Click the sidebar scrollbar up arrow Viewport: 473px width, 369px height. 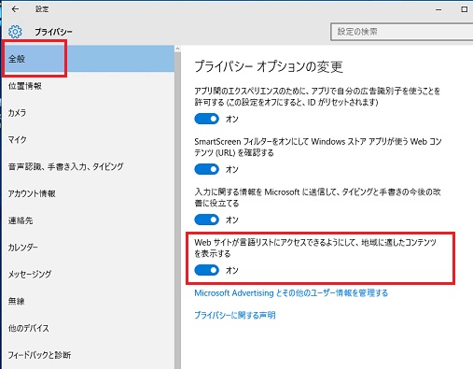pos(177,49)
